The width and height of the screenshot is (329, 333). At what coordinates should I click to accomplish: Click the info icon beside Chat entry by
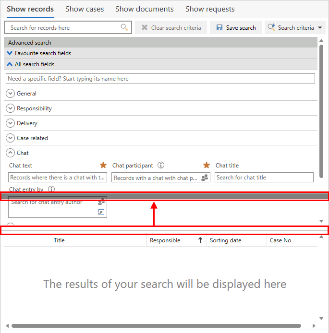coord(51,189)
